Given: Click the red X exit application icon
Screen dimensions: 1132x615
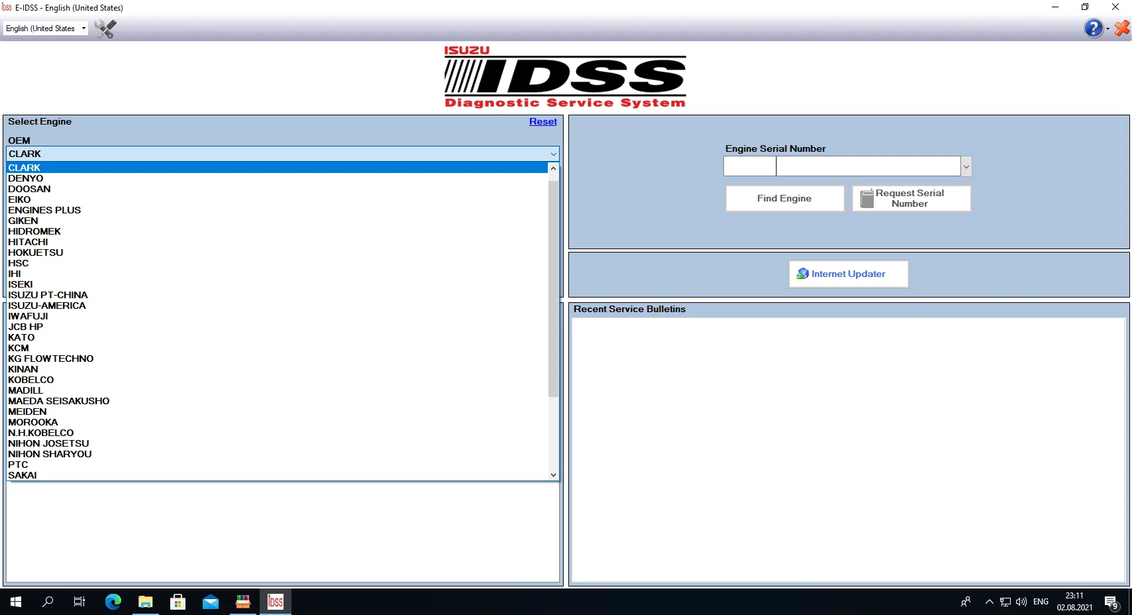Looking at the screenshot, I should [1122, 28].
